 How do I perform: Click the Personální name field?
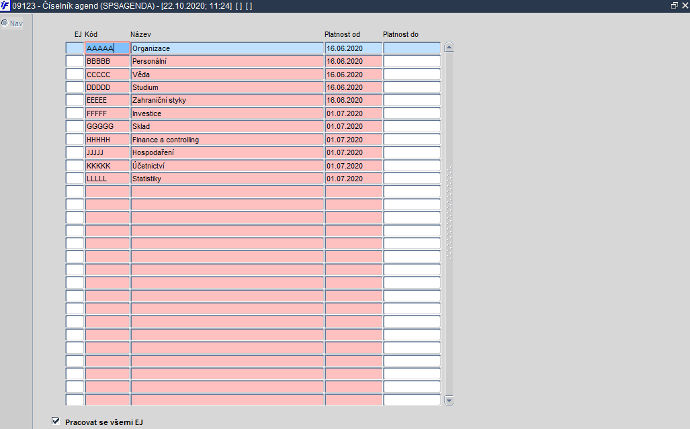tap(227, 61)
